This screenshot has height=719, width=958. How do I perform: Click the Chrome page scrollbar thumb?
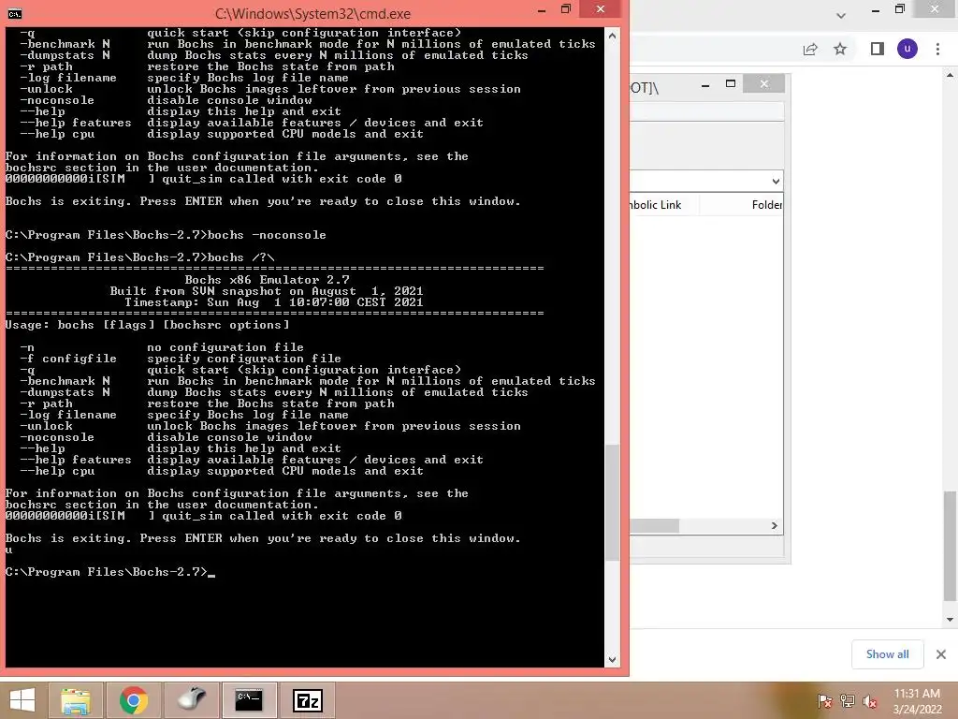[950, 547]
